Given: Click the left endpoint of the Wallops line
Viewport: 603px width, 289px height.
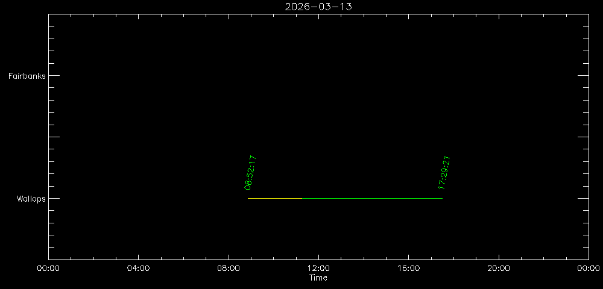Looking at the screenshot, I should (248, 198).
